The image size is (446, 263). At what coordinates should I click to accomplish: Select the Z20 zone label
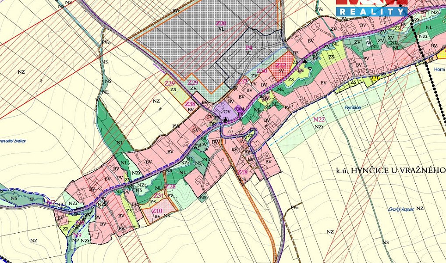point(221,24)
